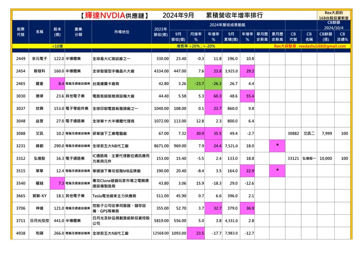The image size is (360, 254).
Task: Click yearly growth value -18.3
Action: (217, 183)
